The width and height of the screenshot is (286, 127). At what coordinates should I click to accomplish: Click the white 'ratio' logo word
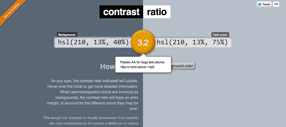(x=157, y=12)
